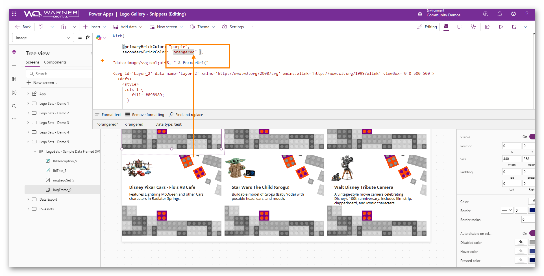The image size is (544, 276).
Task: Switch to the Screens tab
Action: pos(32,62)
